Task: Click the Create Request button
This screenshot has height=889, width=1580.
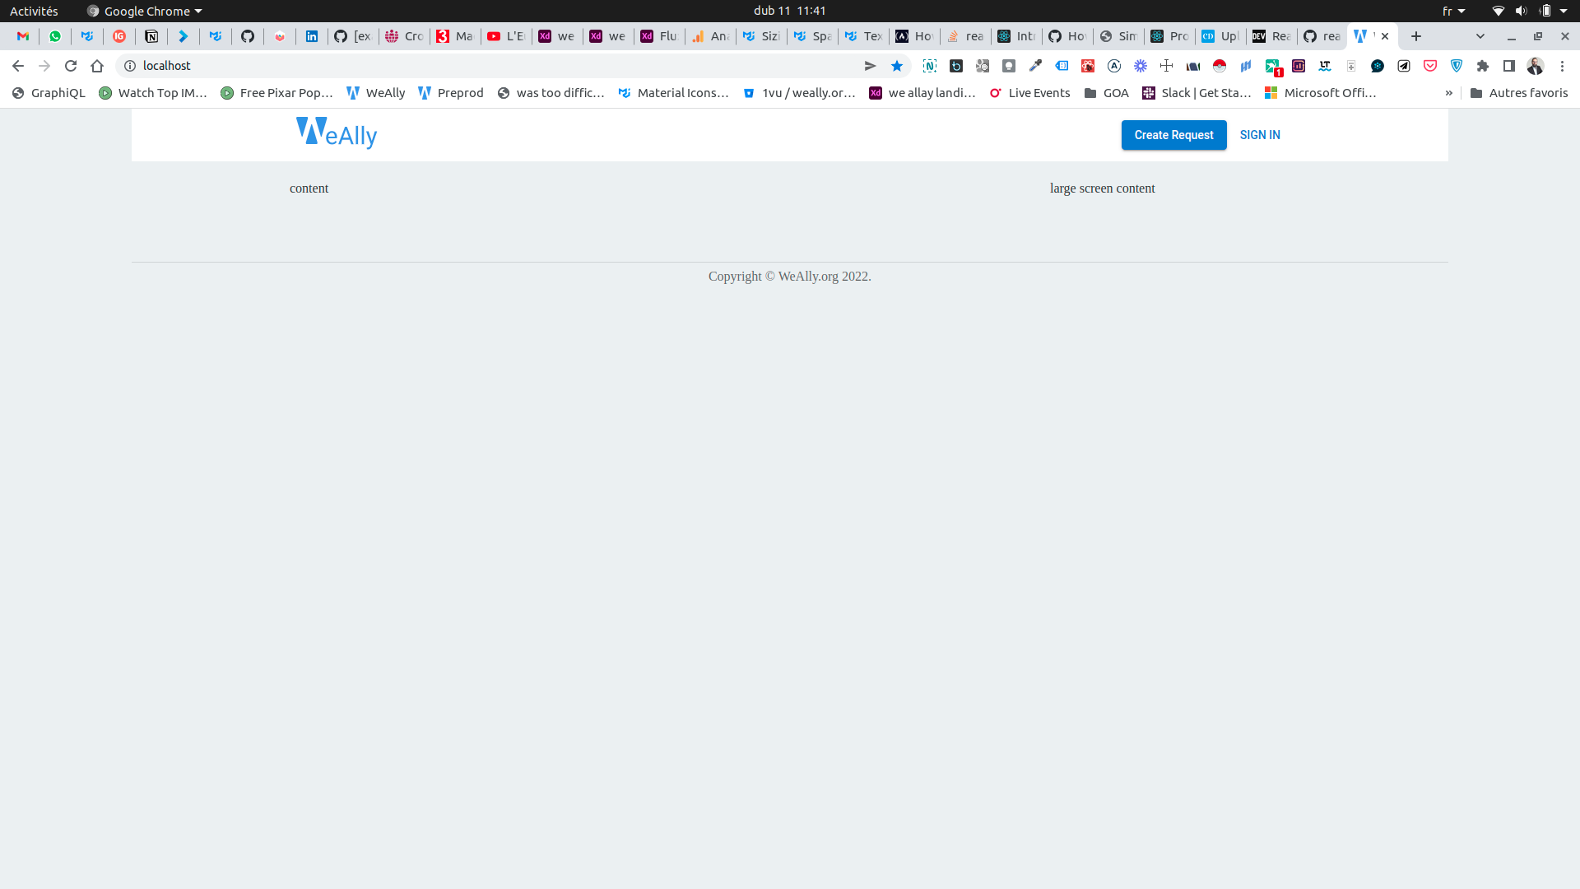Action: click(1173, 135)
